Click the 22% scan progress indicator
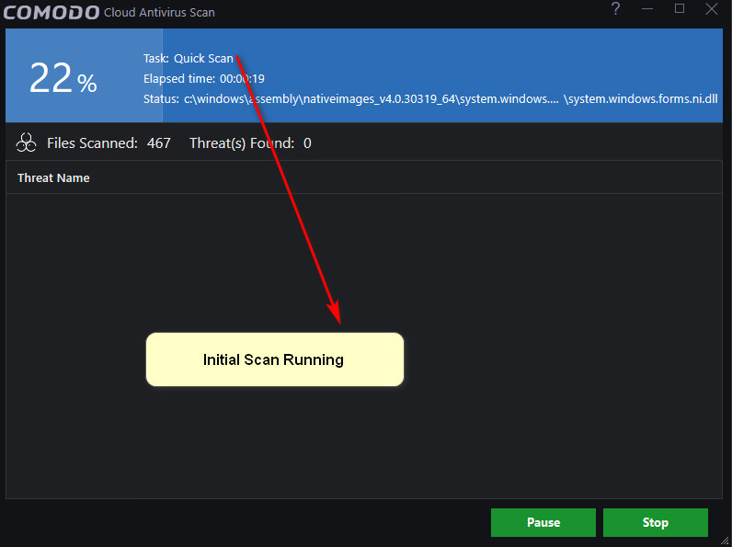732x547 pixels. (63, 78)
